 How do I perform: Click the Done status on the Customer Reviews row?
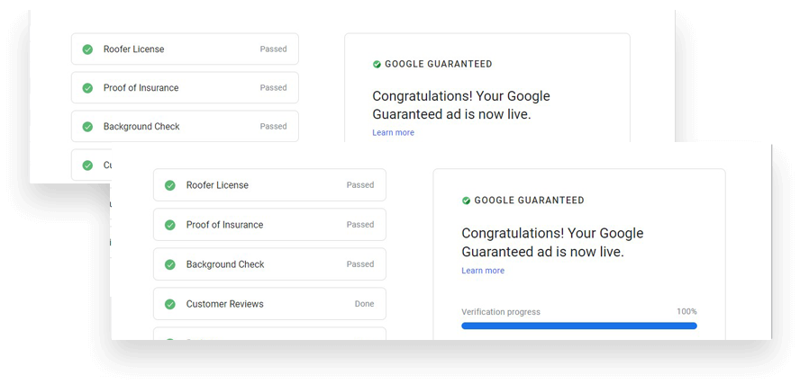click(364, 304)
